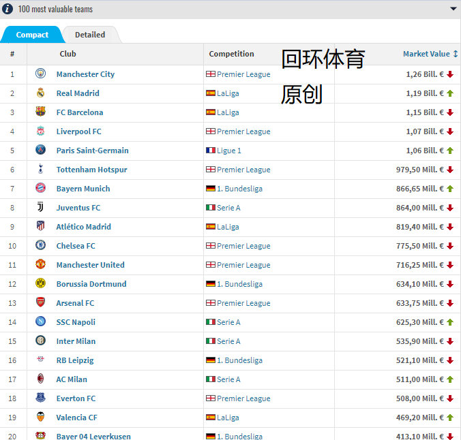The image size is (461, 440).
Task: Select FC Barcelona crest icon
Action: (x=40, y=111)
